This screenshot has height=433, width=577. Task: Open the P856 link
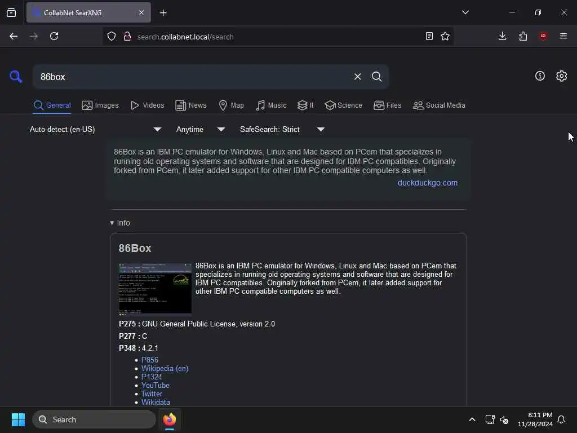150,360
